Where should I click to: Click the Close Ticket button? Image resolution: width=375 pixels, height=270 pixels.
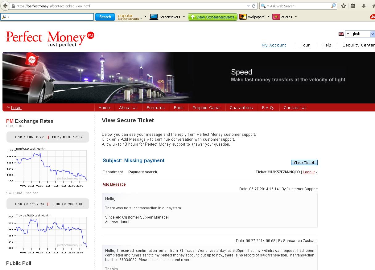[x=304, y=163]
